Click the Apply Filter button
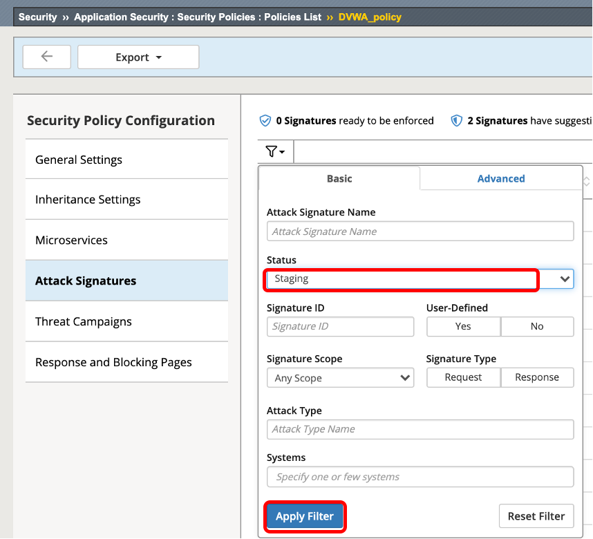 (305, 516)
